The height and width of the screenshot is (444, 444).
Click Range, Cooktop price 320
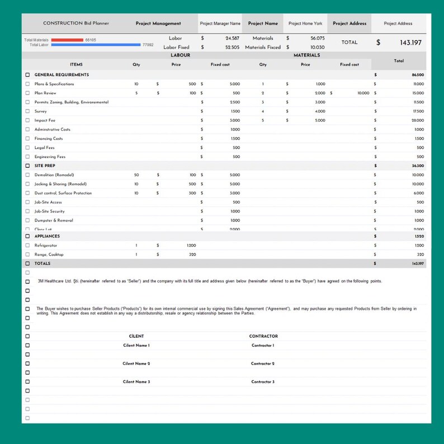tap(192, 254)
